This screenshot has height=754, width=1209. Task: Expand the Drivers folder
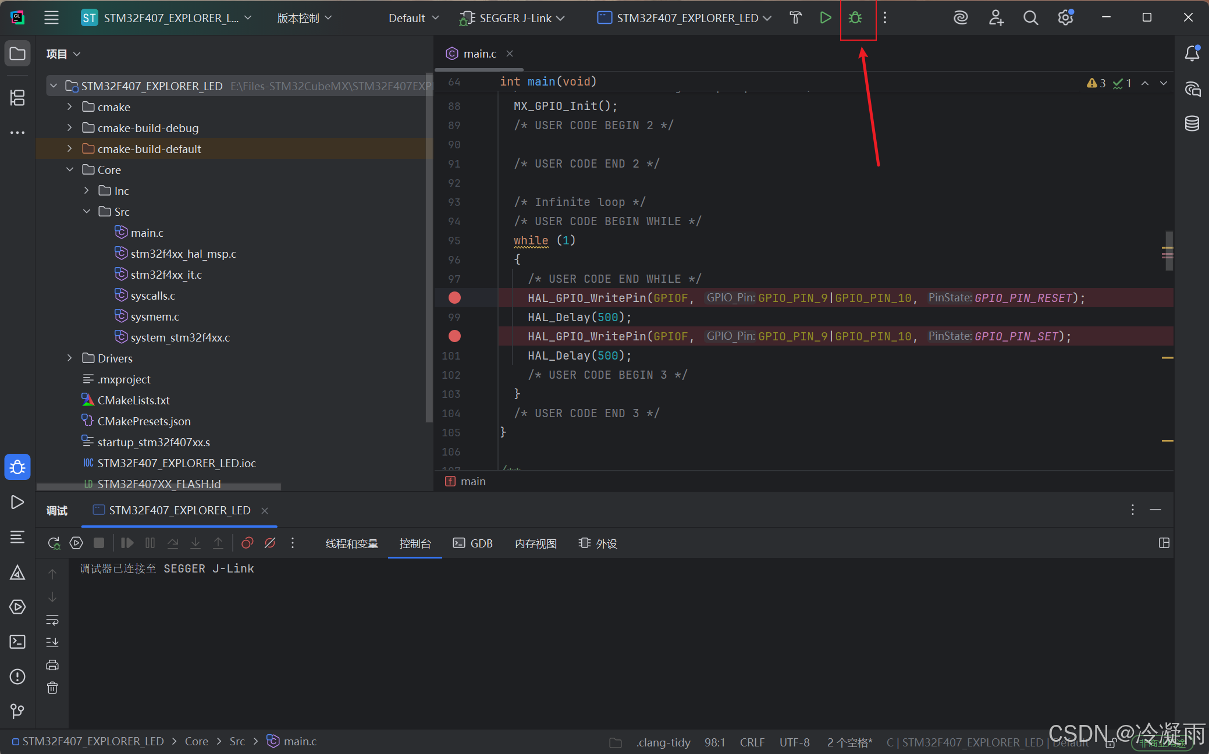(x=69, y=358)
